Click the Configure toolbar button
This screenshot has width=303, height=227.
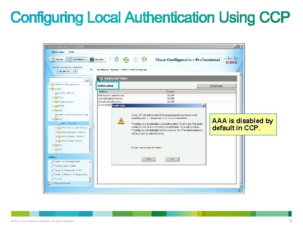coord(77,59)
